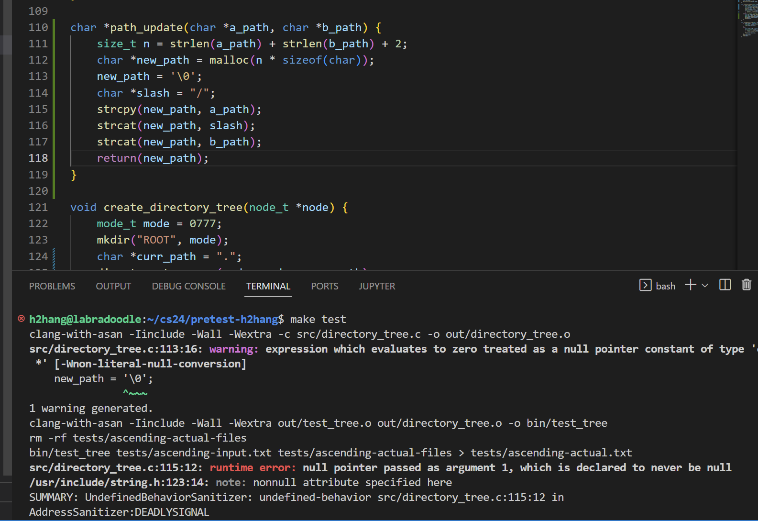The width and height of the screenshot is (758, 521).
Task: Click line number 121 in the gutter
Action: [38, 207]
